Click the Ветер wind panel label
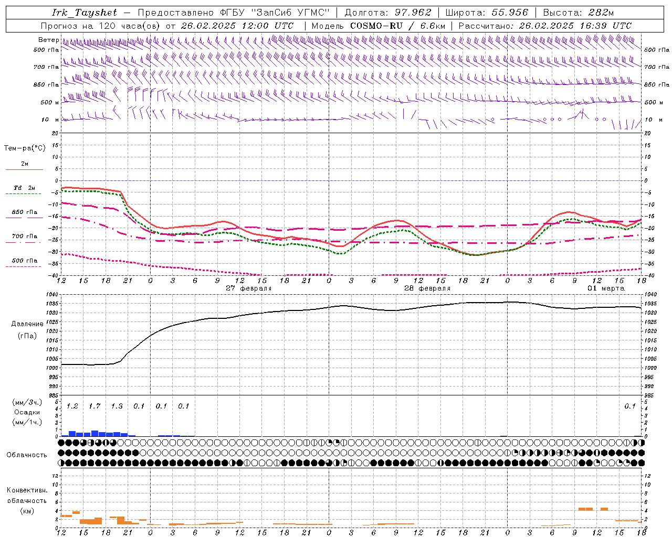Viewport: 672px width, 537px height. point(48,40)
